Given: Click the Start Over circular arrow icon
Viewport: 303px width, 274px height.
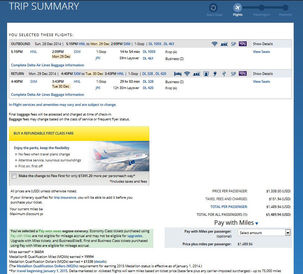Looking at the screenshot, I should pyautogui.click(x=213, y=8).
